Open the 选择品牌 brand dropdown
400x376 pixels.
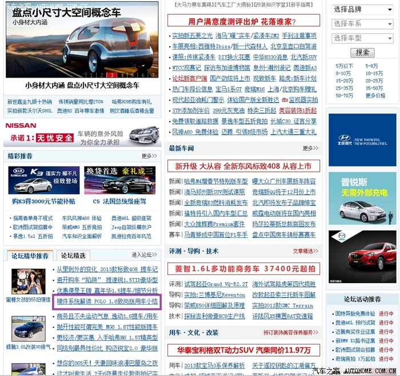[362, 10]
